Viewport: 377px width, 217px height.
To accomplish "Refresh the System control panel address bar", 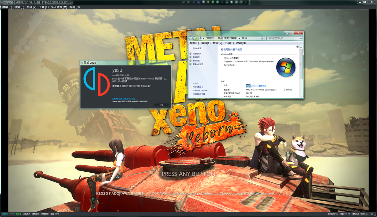I will coord(265,38).
